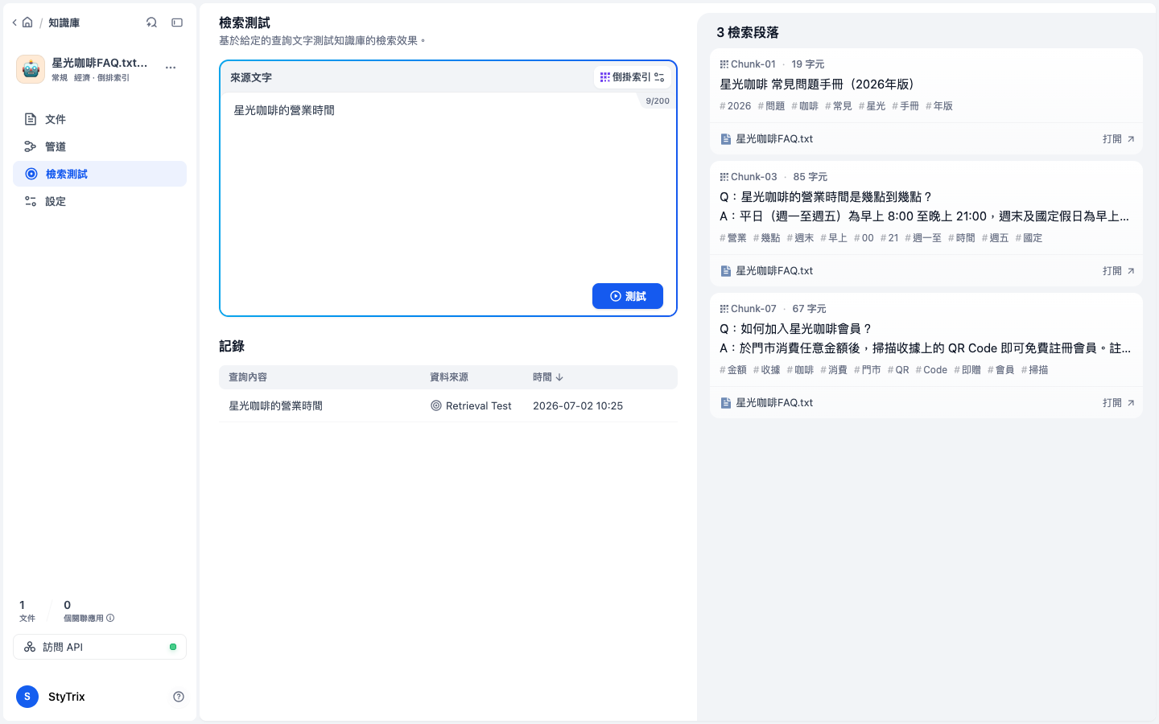Image resolution: width=1159 pixels, height=724 pixels.
Task: Select the 檢索測試 menu item
Action: pos(100,174)
